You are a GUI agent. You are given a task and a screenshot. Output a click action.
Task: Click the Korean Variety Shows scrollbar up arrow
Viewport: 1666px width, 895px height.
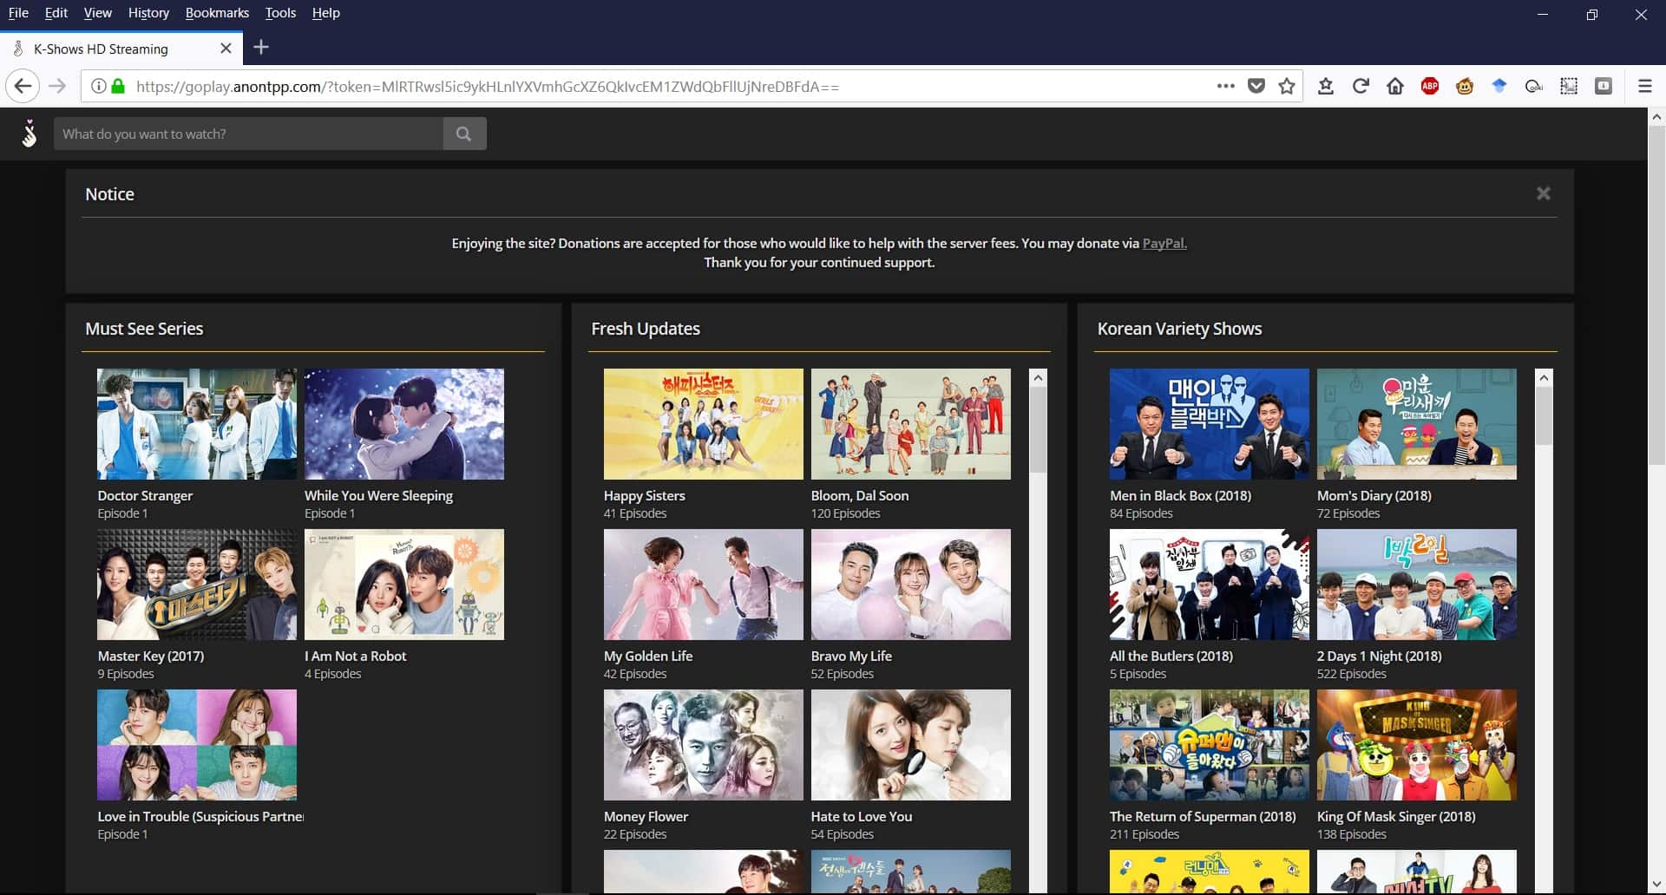point(1544,377)
